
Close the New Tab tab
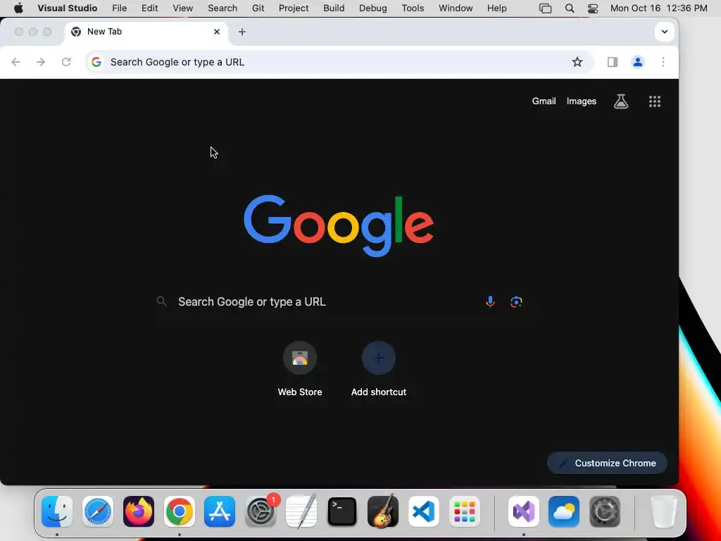point(217,32)
